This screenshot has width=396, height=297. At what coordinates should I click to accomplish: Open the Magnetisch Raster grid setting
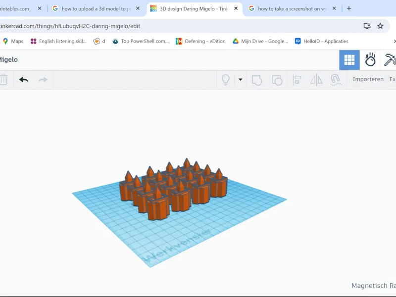click(x=374, y=286)
